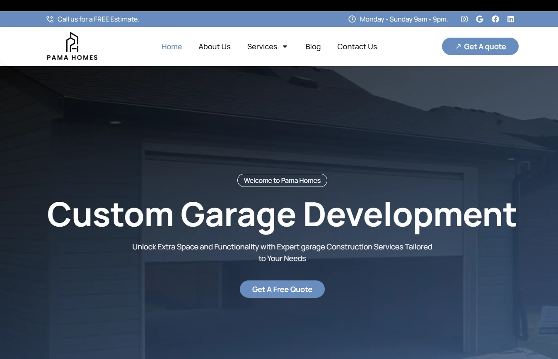Open the Facebook social icon
The width and height of the screenshot is (558, 359).
pos(495,19)
